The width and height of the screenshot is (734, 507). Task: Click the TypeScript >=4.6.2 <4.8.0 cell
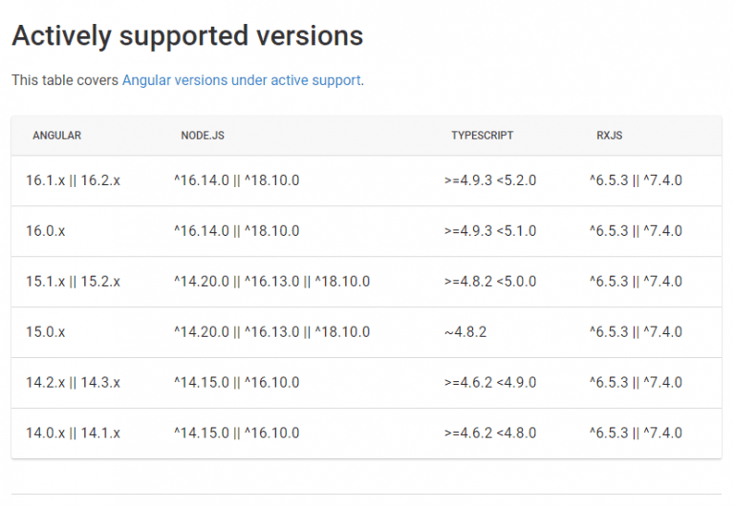pyautogui.click(x=490, y=433)
